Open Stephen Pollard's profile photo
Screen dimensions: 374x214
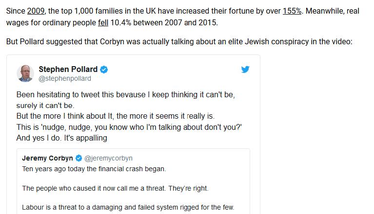pos(25,73)
